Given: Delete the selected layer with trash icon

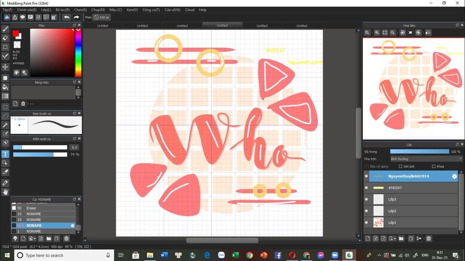Looking at the screenshot, I should [x=429, y=238].
